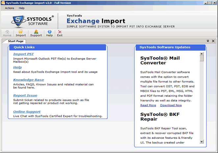The image size is (218, 153).
Task: Select the Start Page tab
Action: [15, 41]
